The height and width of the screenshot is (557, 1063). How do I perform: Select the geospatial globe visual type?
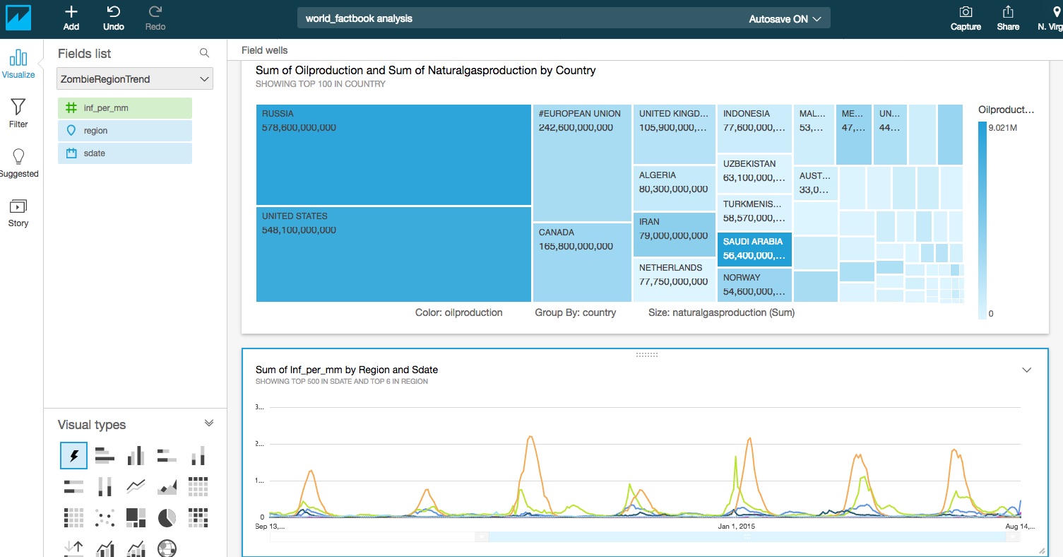[x=167, y=548]
